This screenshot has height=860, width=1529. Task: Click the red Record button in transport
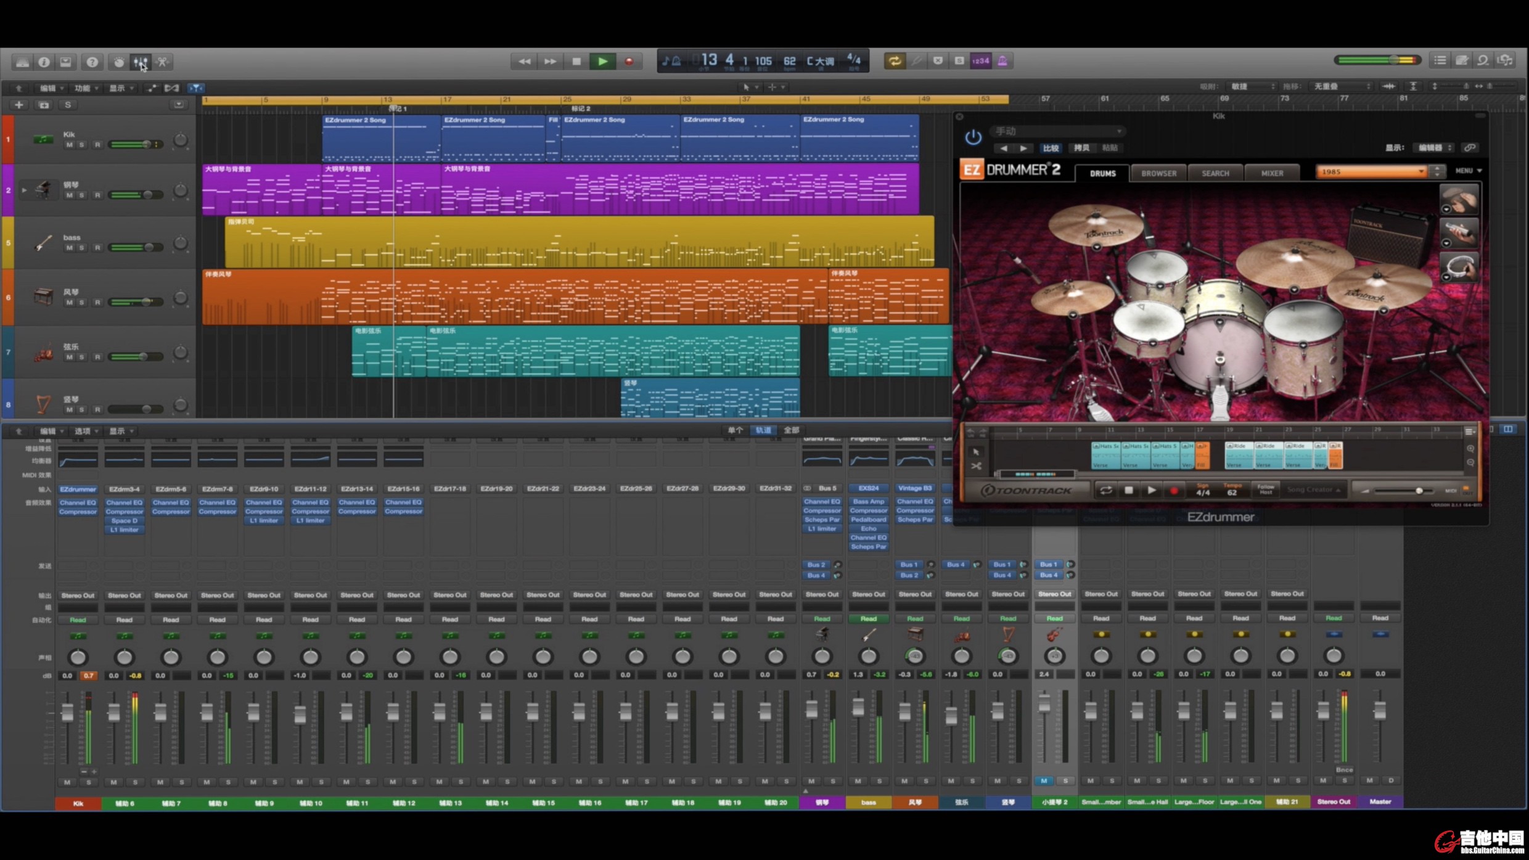(629, 62)
